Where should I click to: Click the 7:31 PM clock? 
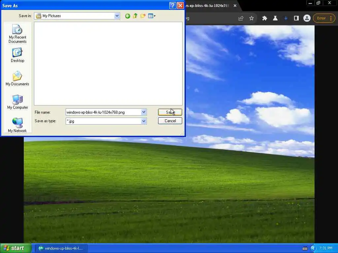(326, 248)
